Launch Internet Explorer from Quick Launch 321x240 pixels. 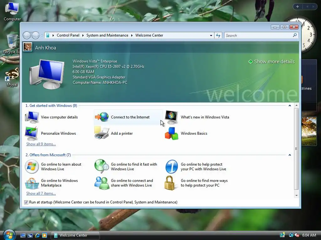tap(37, 235)
